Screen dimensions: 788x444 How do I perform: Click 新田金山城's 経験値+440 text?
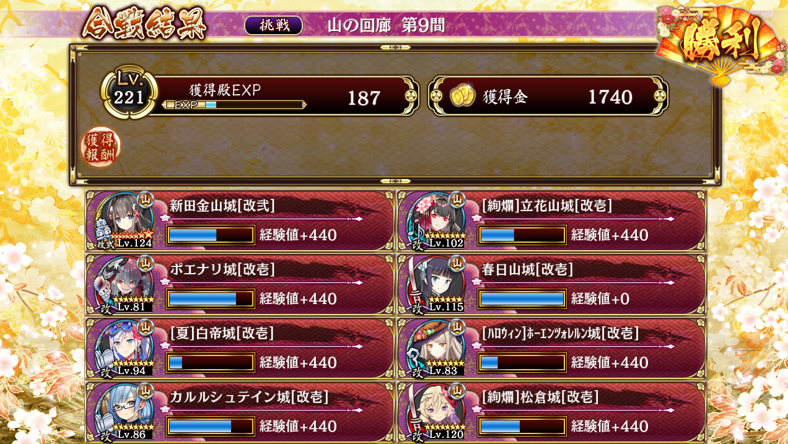[x=299, y=235]
